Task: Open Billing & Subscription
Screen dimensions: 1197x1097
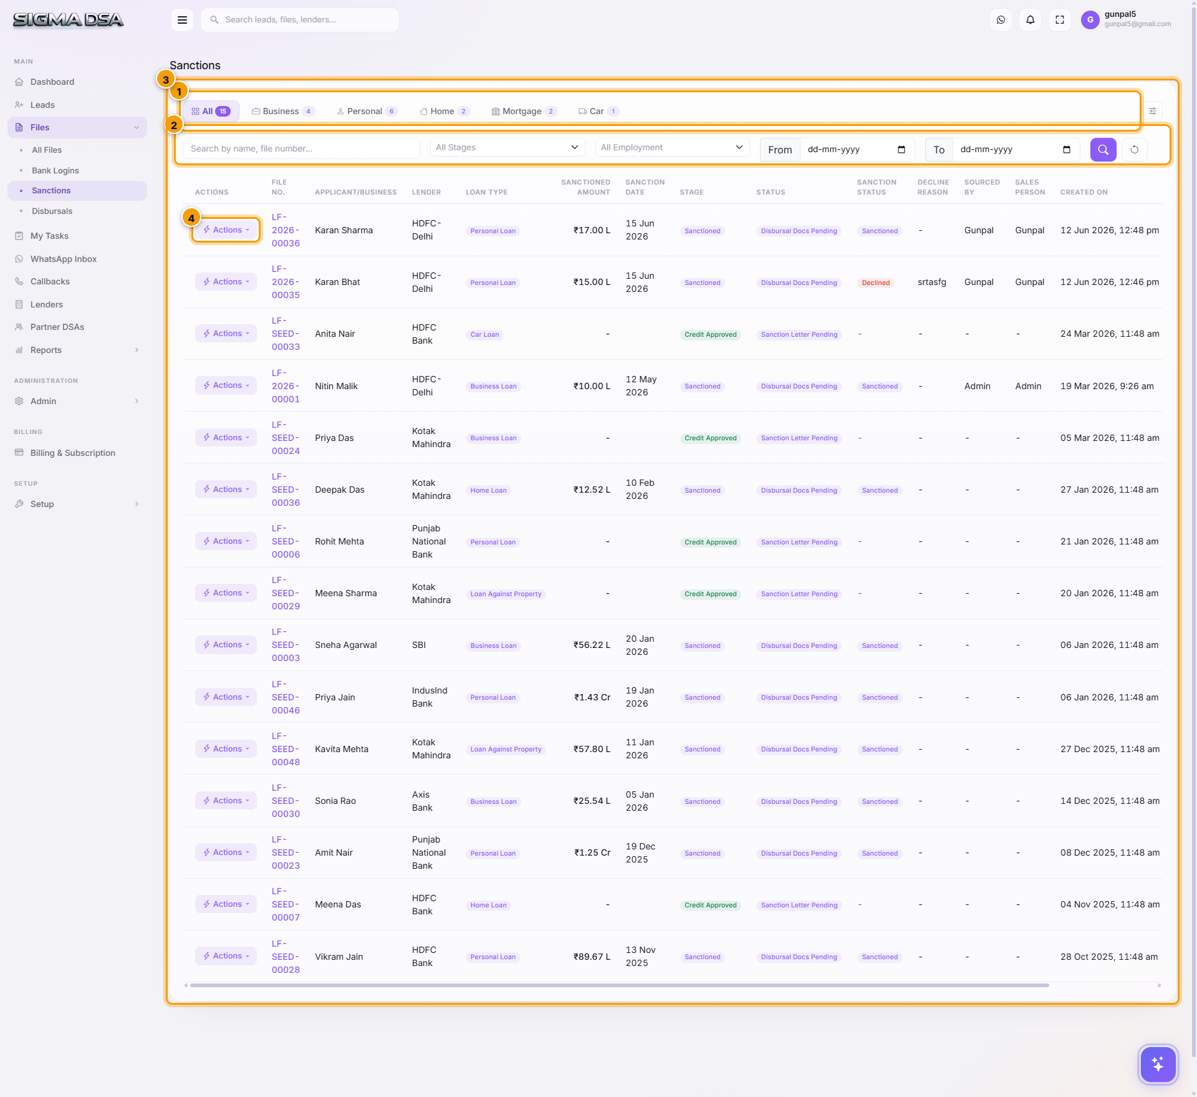Action: (x=77, y=453)
